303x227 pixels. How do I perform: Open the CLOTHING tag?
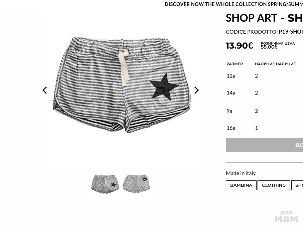[274, 185]
